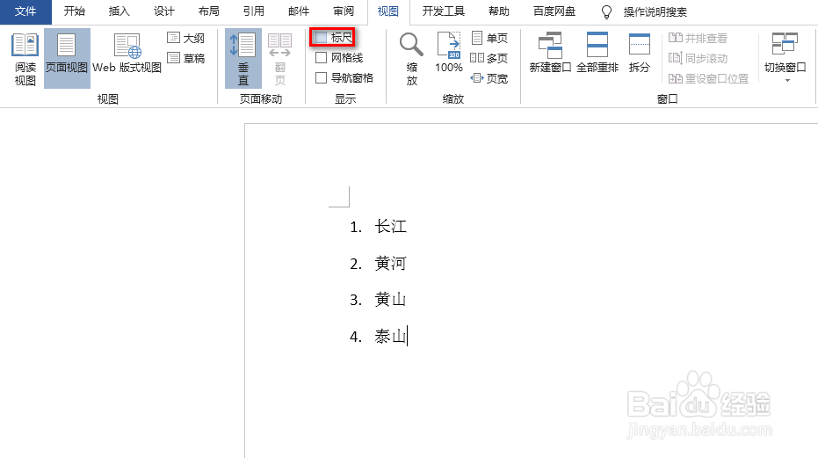Switch to the 邮件 (Mailings) tab
818x458 pixels.
(x=299, y=11)
